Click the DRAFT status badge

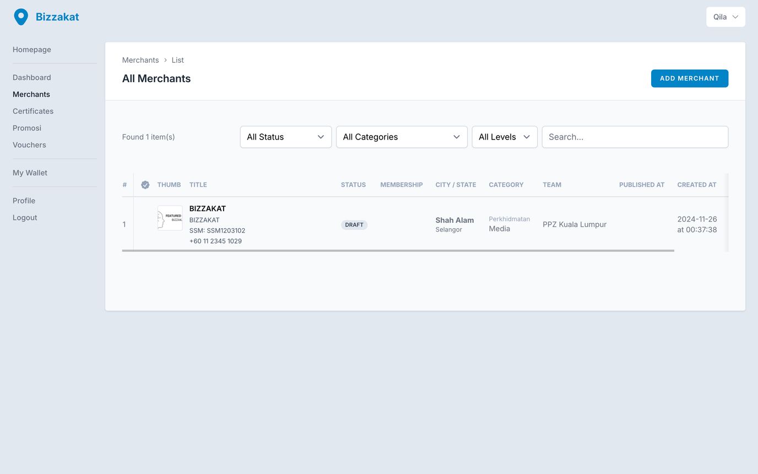tap(354, 225)
